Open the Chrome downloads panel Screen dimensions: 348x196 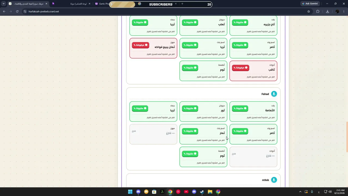(327, 11)
